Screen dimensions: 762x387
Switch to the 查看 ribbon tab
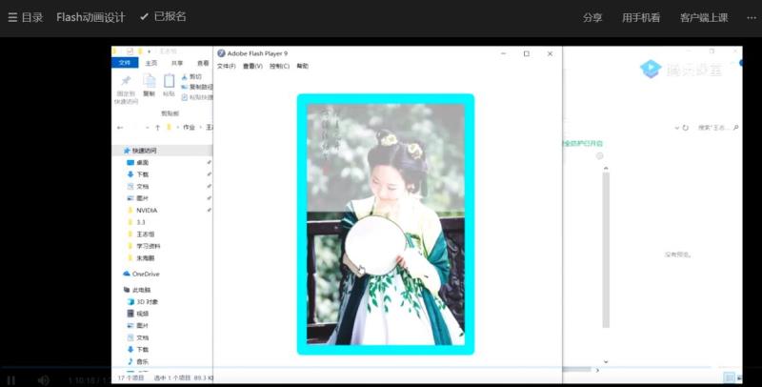203,63
